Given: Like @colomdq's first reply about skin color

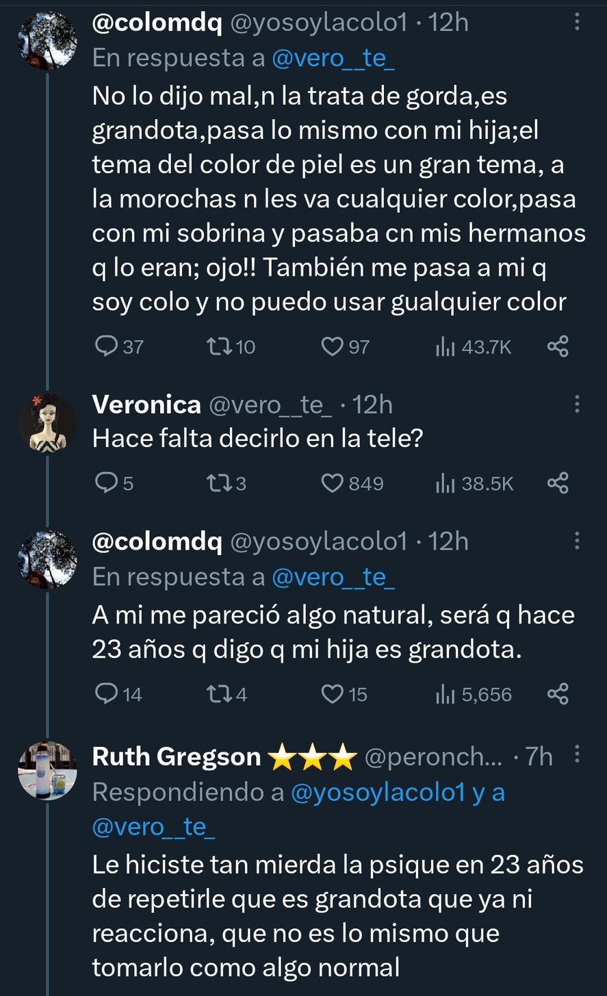Looking at the screenshot, I should point(333,346).
